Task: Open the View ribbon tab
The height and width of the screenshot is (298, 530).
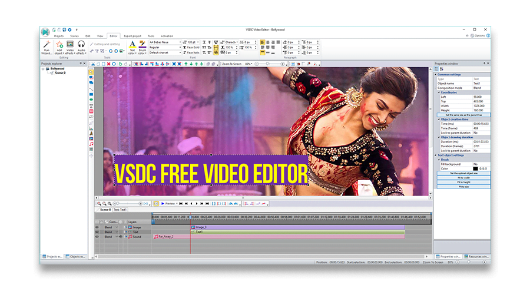Action: (100, 36)
